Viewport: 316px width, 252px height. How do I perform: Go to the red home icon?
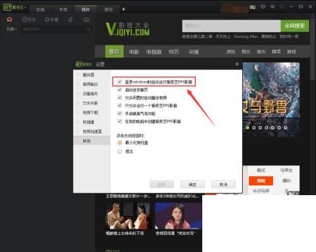(x=9, y=20)
